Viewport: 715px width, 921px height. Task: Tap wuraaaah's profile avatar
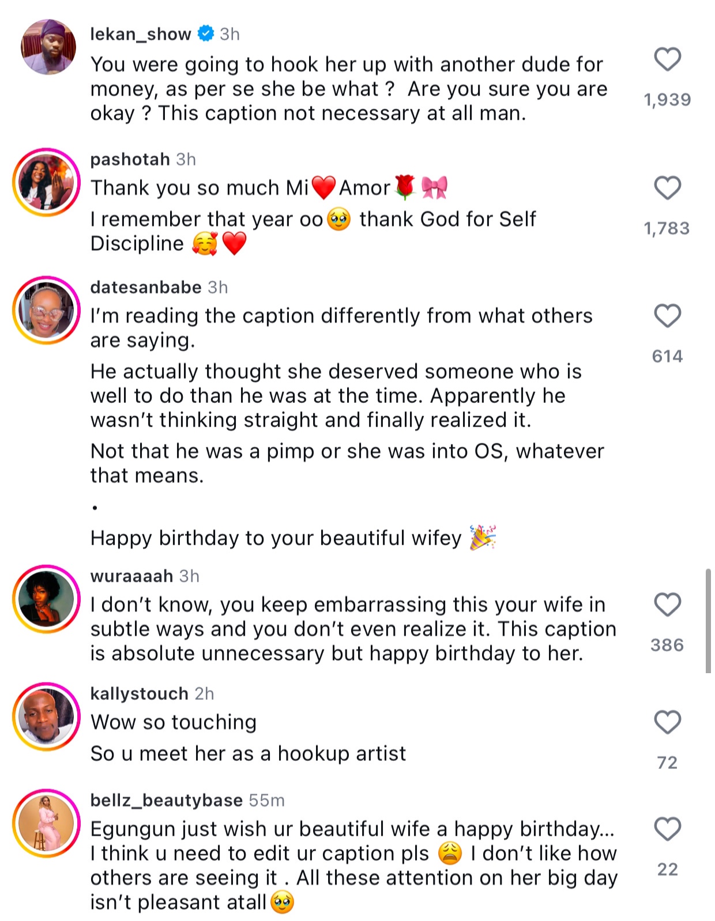click(x=47, y=599)
